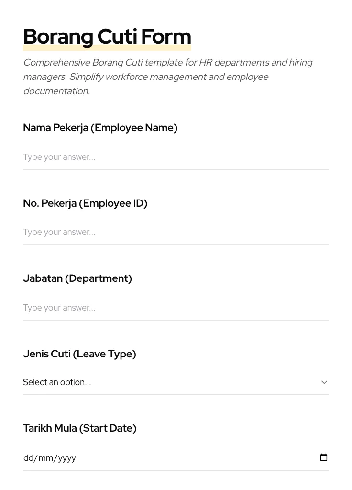Select the 'yyyy' year segment of Start Date
The image size is (352, 490).
[67, 458]
